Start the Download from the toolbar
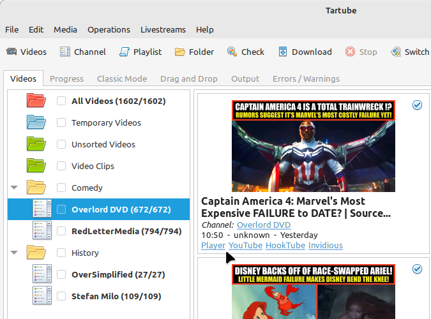The height and width of the screenshot is (319, 431). pyautogui.click(x=283, y=52)
